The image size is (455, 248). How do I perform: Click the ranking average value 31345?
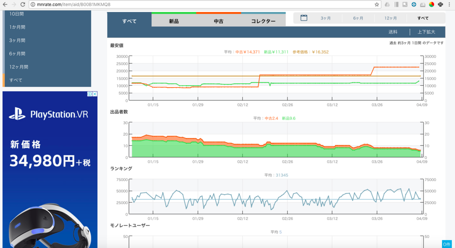pos(282,175)
